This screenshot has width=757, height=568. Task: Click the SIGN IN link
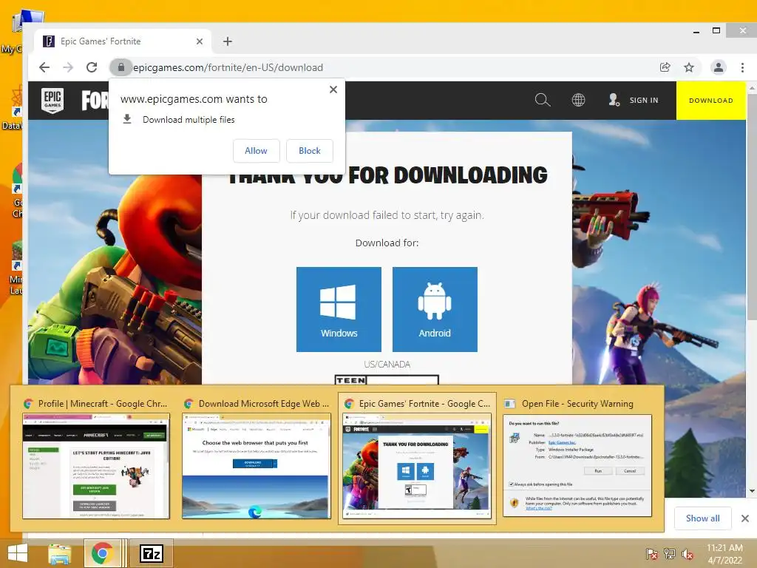(x=644, y=101)
